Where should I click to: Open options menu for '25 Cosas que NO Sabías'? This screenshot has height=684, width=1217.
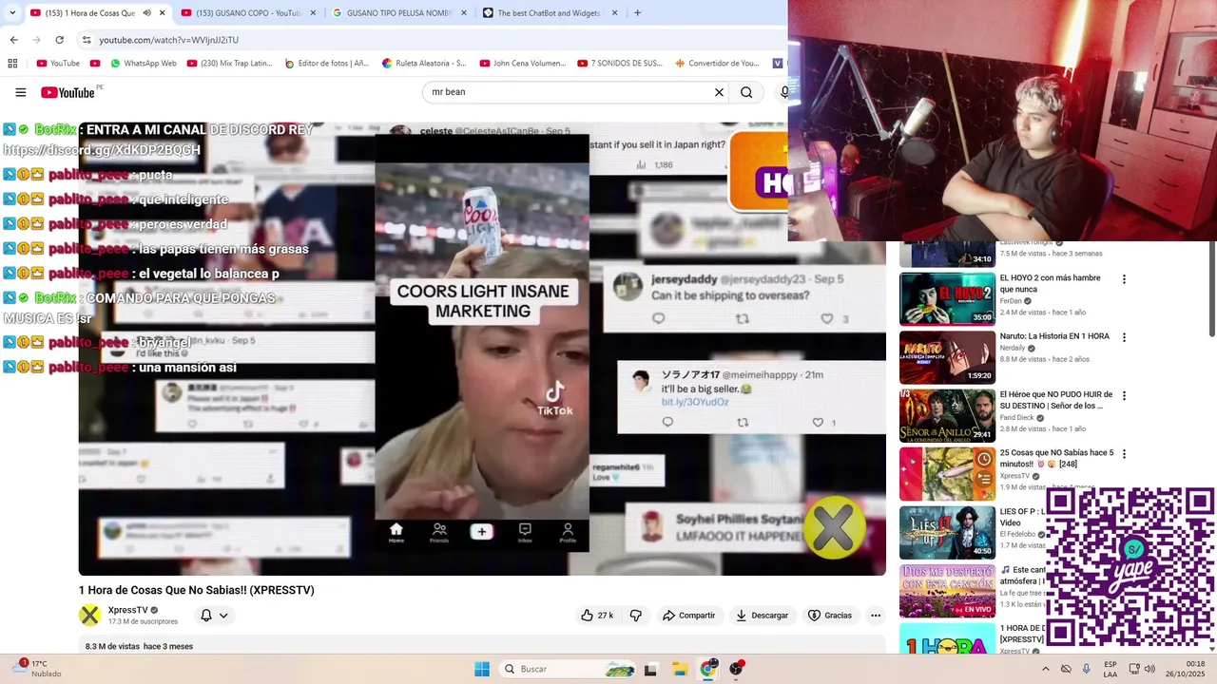(x=1124, y=454)
